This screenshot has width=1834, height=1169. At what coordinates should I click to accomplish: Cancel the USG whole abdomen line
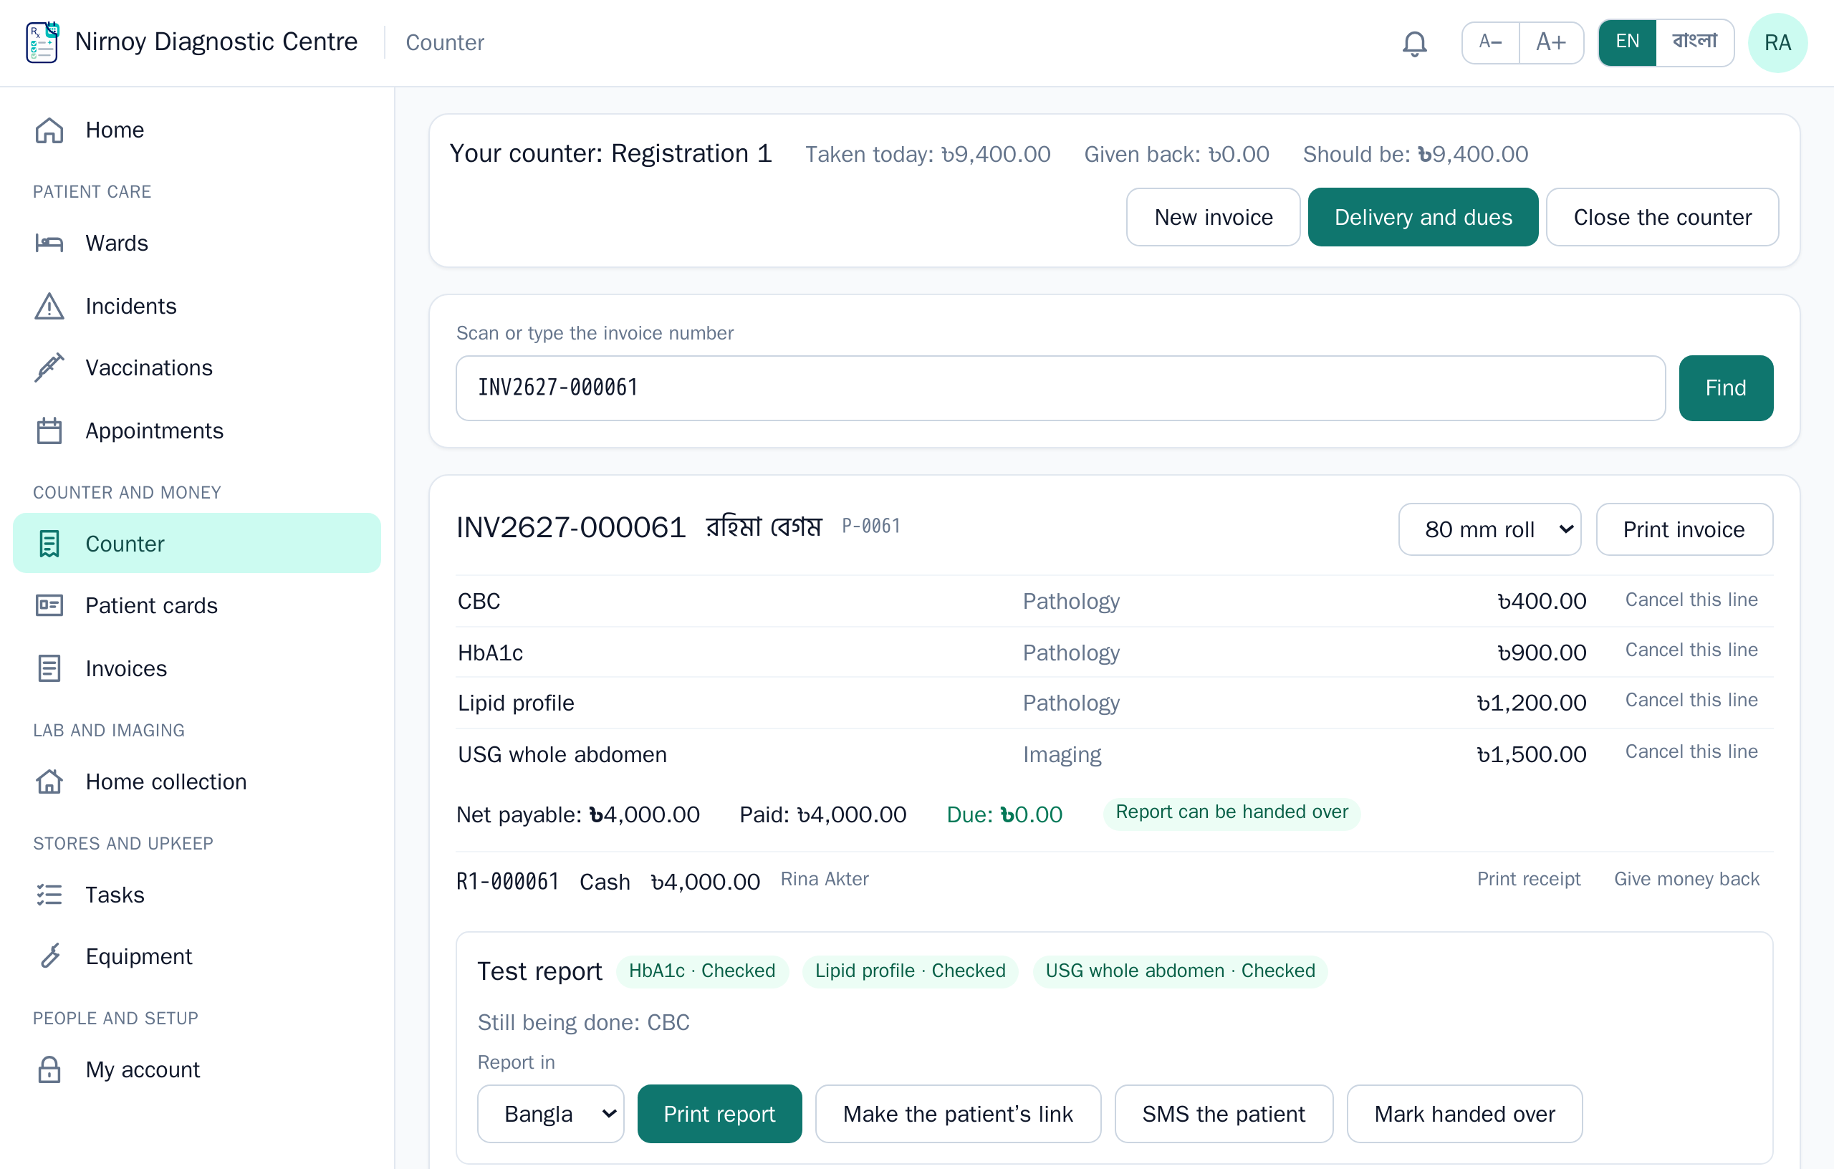pos(1691,751)
